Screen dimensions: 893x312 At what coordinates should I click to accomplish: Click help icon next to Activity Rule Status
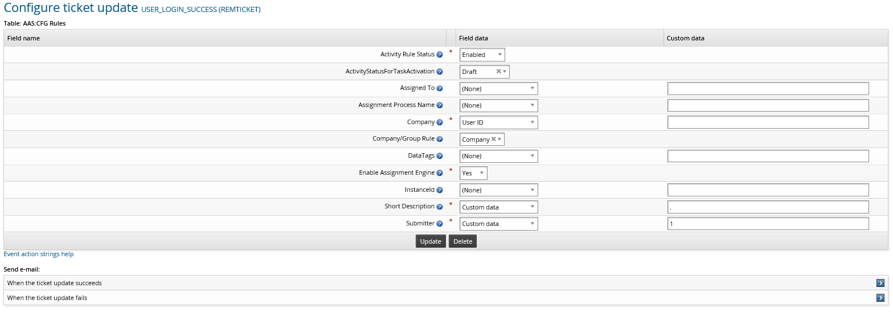pos(440,55)
